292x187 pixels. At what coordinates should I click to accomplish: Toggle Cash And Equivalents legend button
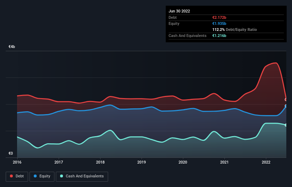pyautogui.click(x=82, y=176)
